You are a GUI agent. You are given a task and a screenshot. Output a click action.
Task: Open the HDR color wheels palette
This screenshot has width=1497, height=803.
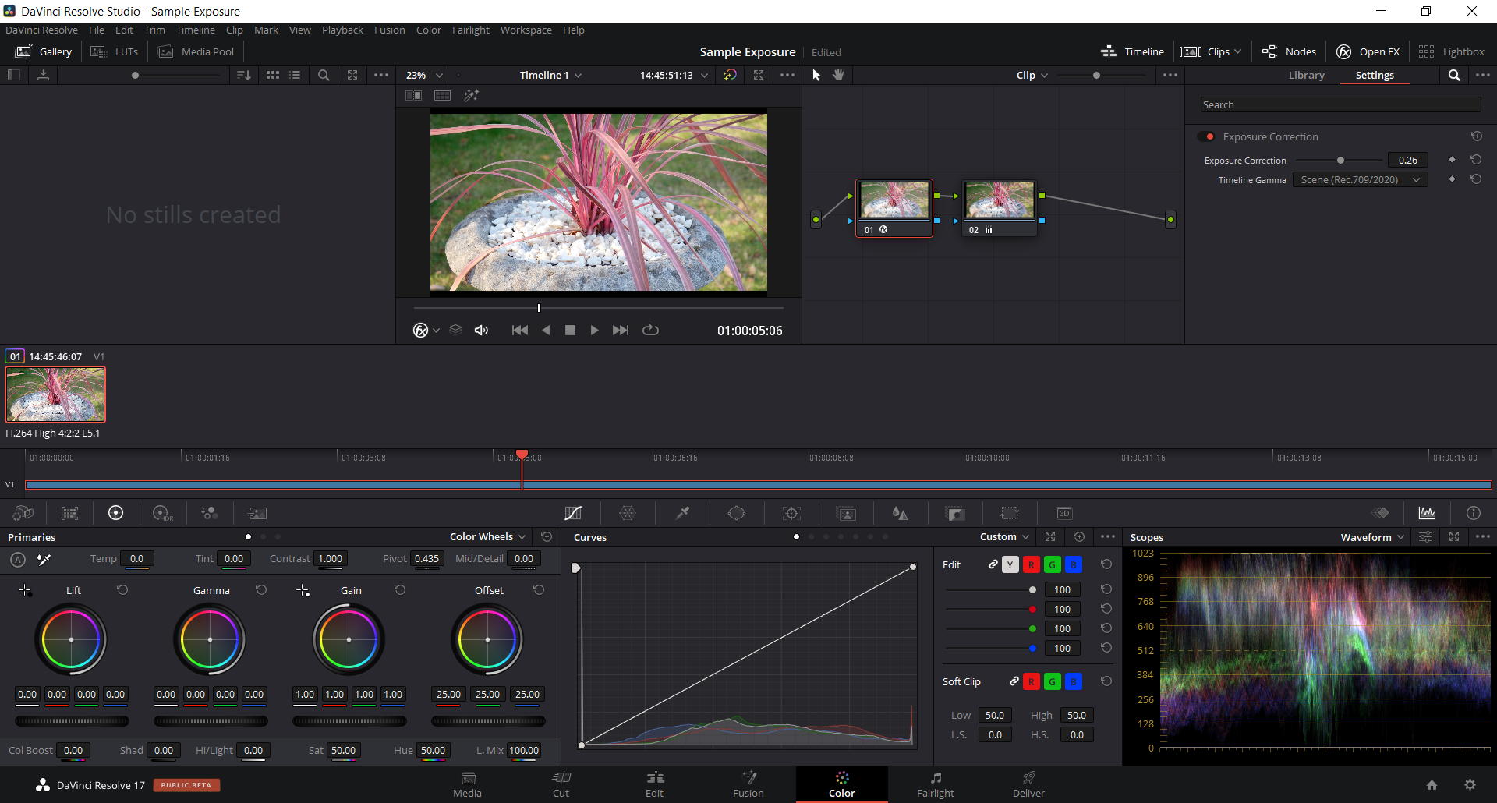pyautogui.click(x=163, y=513)
